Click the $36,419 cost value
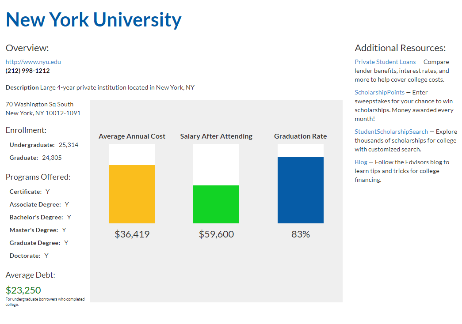462x324 pixels. [132, 234]
